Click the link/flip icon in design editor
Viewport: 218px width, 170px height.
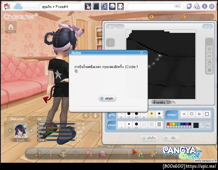click(x=207, y=27)
